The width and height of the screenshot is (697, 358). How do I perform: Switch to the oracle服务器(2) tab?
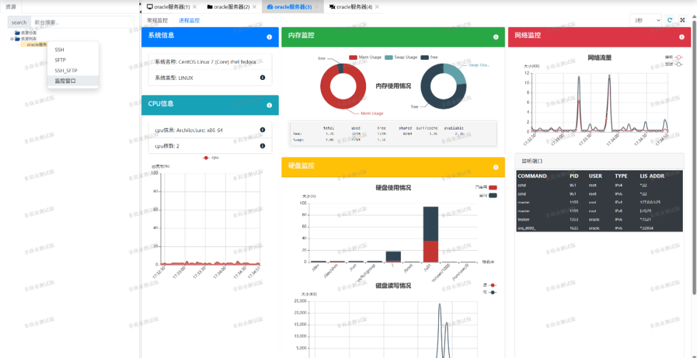click(231, 7)
